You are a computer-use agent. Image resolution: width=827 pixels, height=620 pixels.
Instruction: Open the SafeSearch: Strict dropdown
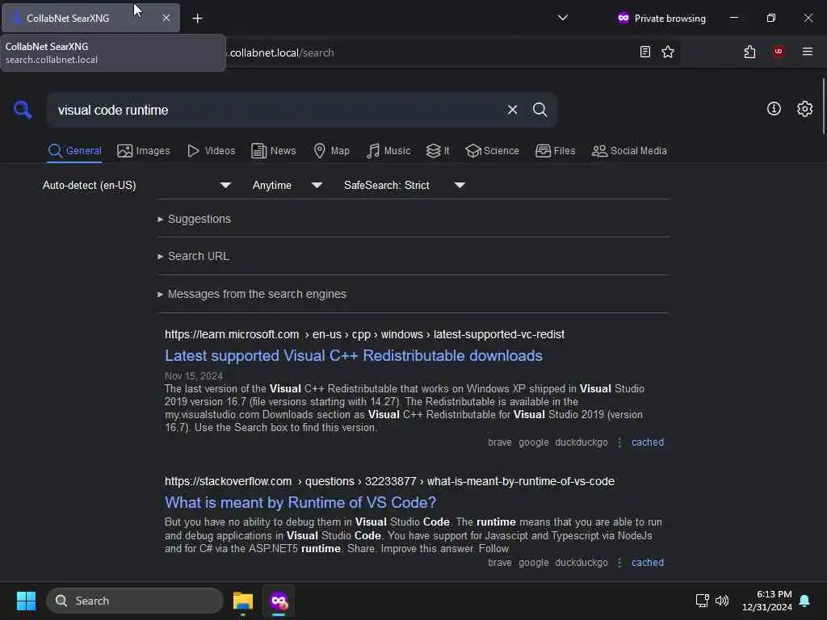(404, 185)
